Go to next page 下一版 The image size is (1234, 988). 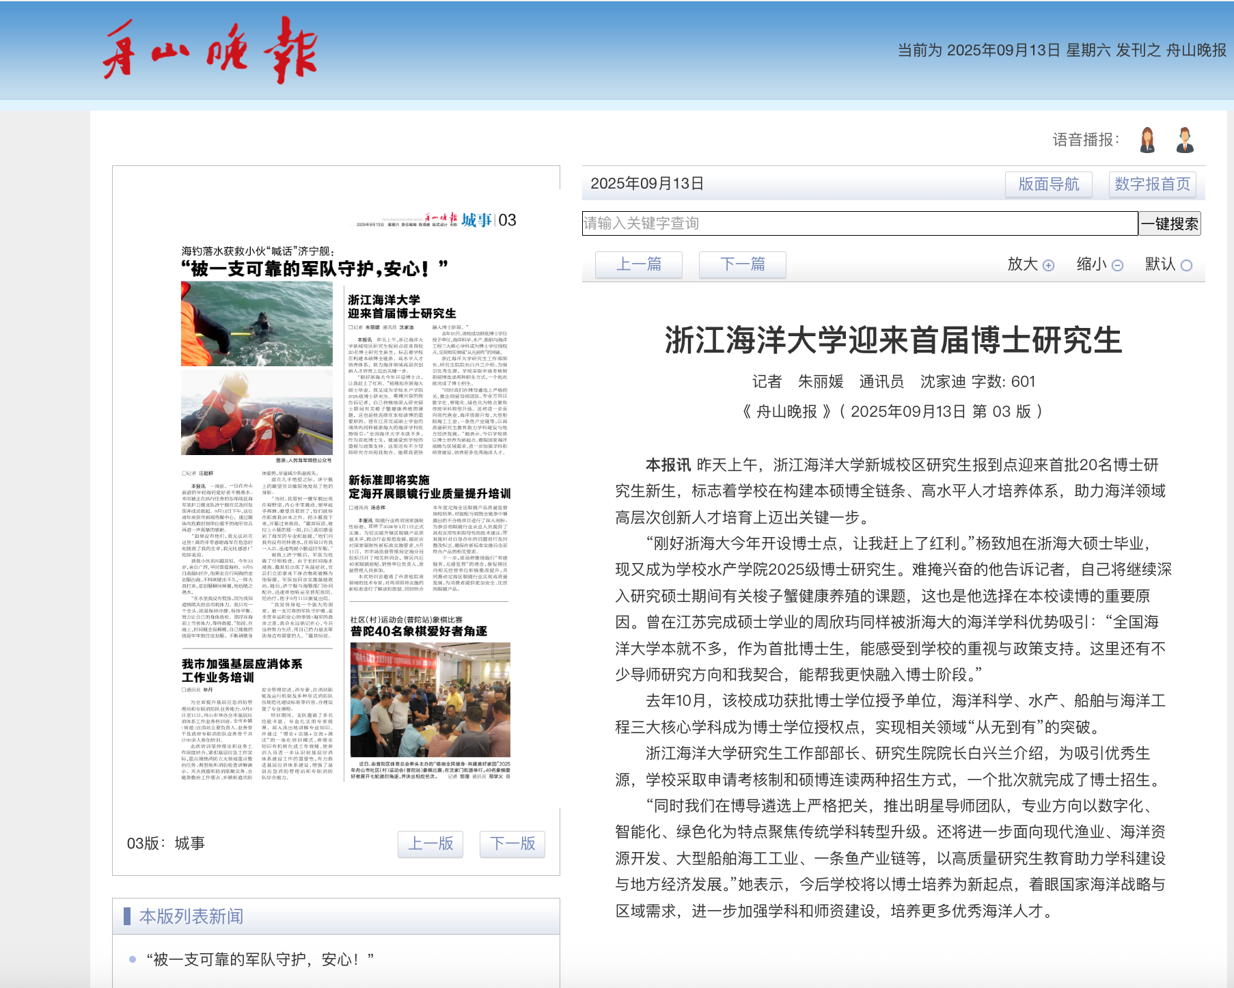click(512, 844)
